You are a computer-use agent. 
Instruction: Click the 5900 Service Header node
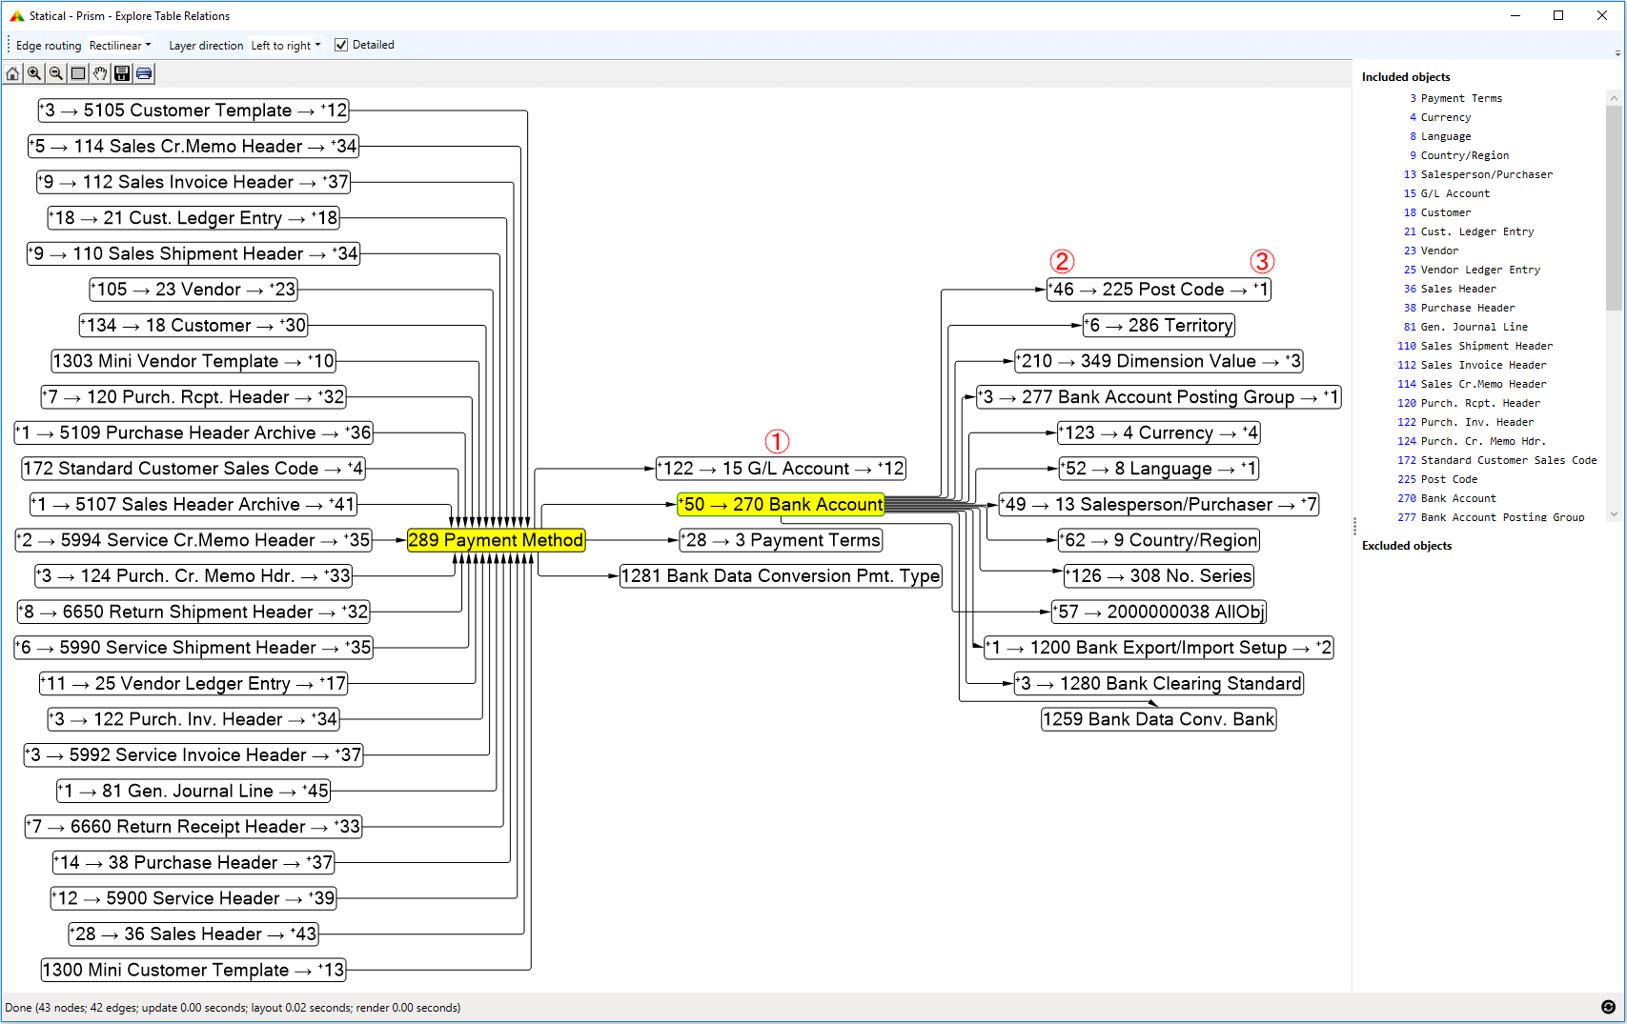tap(193, 898)
